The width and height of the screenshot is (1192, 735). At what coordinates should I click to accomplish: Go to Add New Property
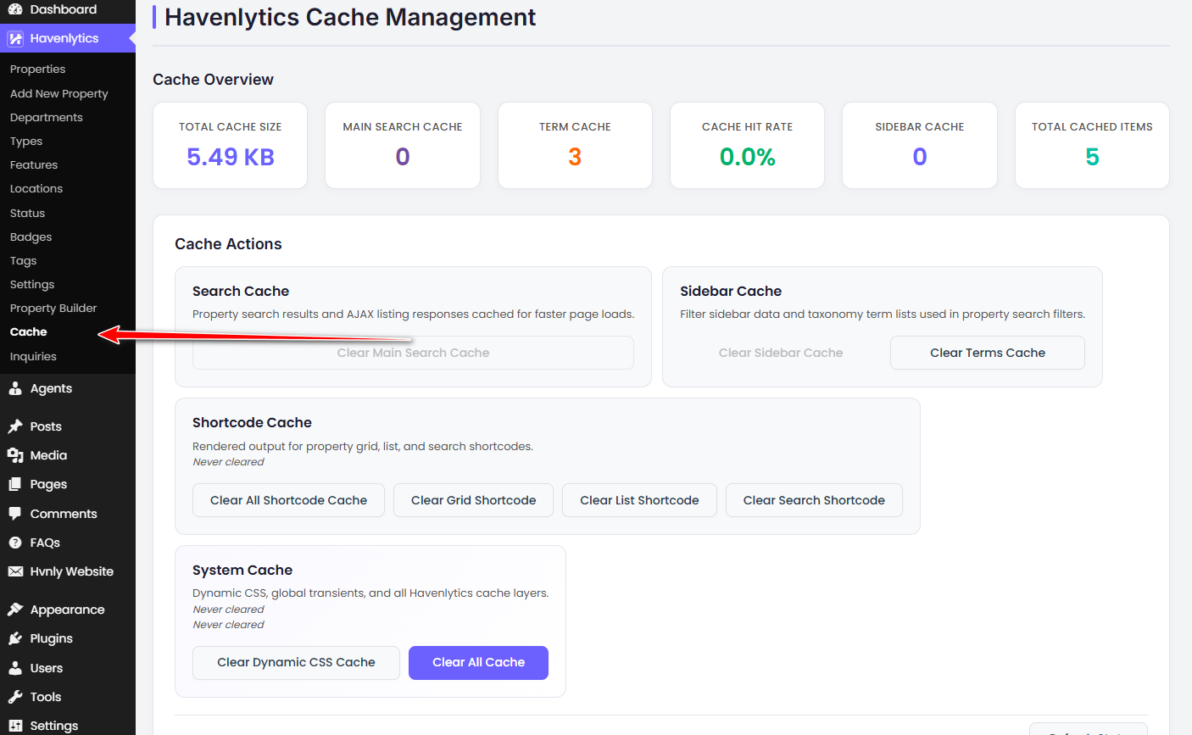[59, 93]
